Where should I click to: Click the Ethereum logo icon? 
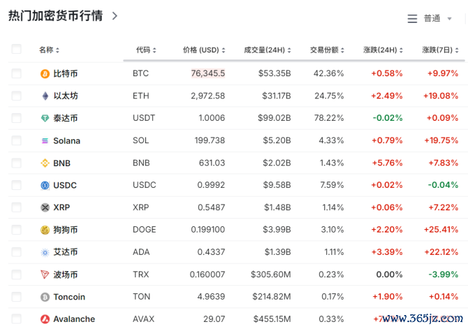tap(45, 96)
